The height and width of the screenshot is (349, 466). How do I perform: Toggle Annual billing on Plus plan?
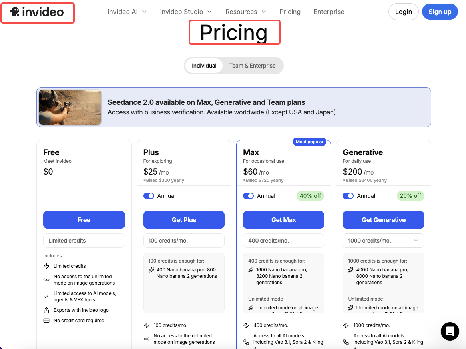[x=149, y=196]
